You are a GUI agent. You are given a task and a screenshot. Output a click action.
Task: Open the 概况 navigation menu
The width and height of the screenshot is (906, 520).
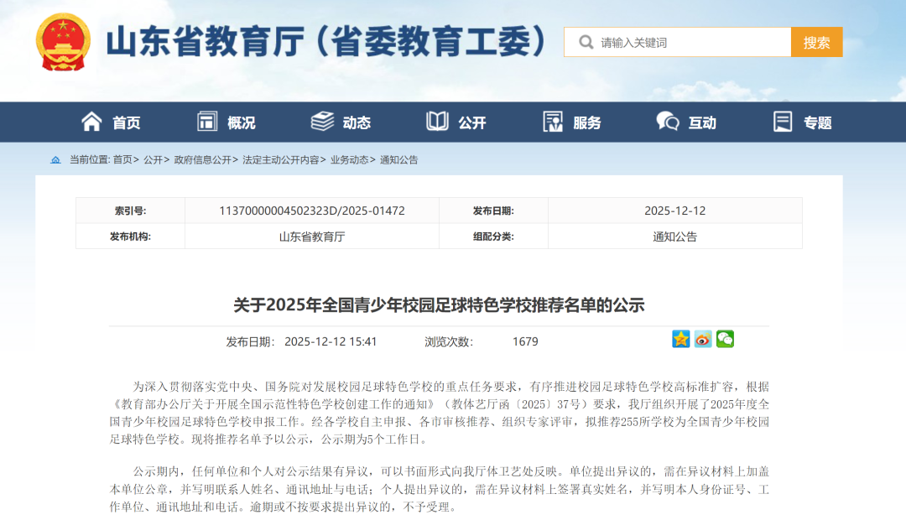pyautogui.click(x=240, y=122)
